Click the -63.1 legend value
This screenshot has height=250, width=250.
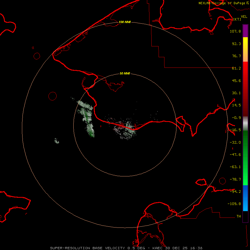pyautogui.click(x=235, y=167)
